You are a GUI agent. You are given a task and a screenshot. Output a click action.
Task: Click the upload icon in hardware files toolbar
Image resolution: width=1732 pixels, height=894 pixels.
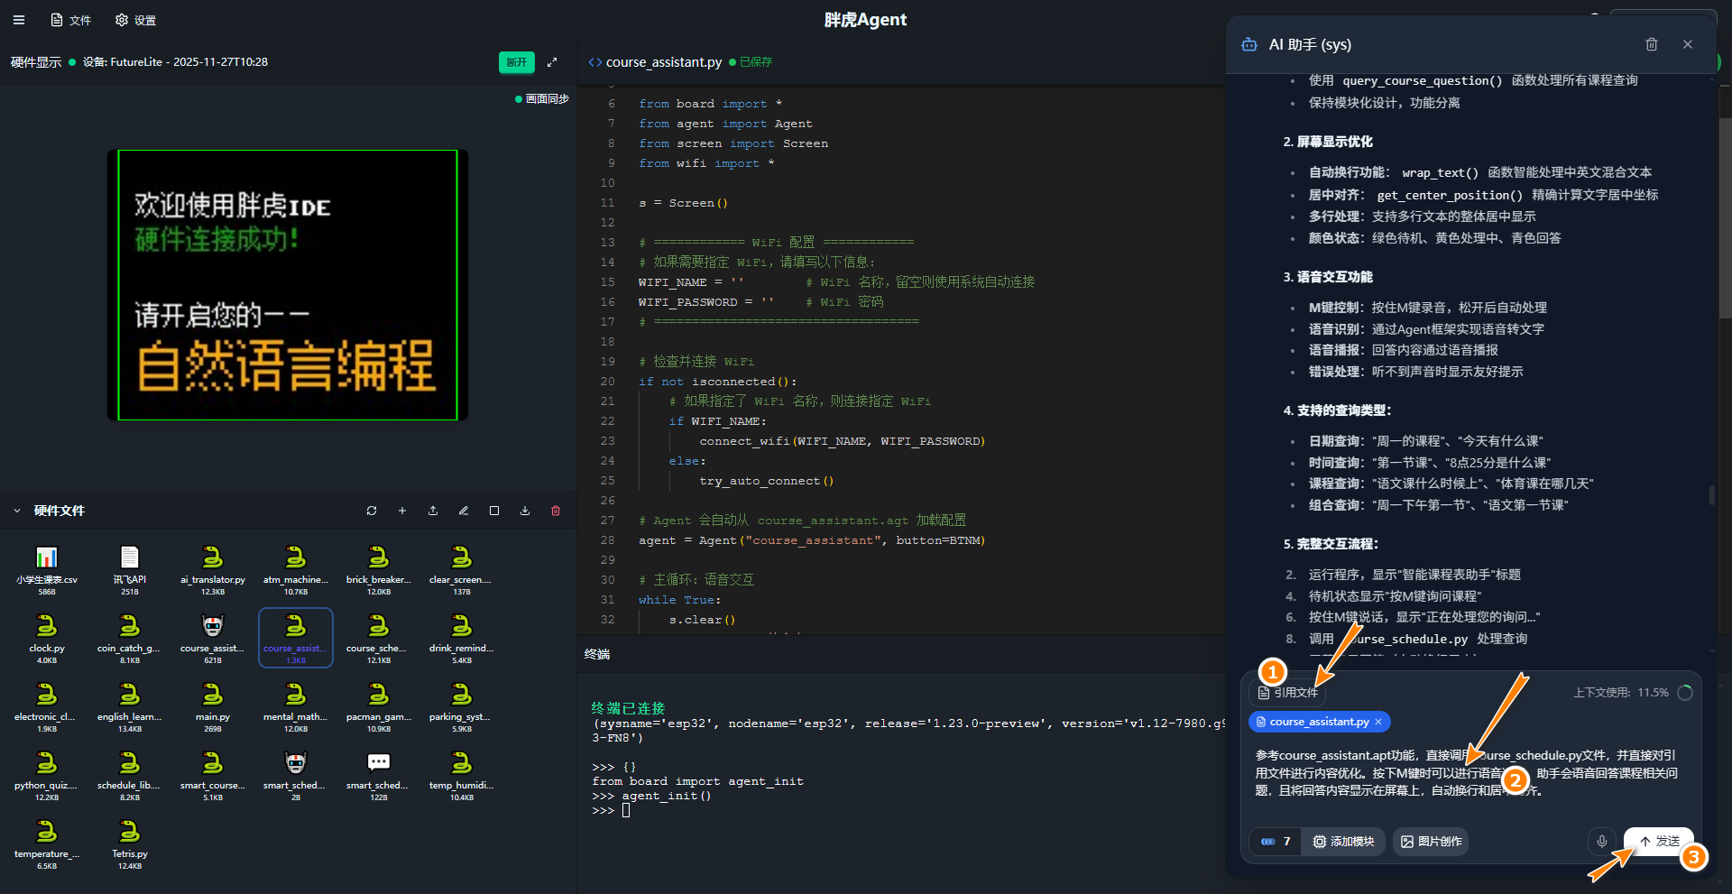coord(433,511)
